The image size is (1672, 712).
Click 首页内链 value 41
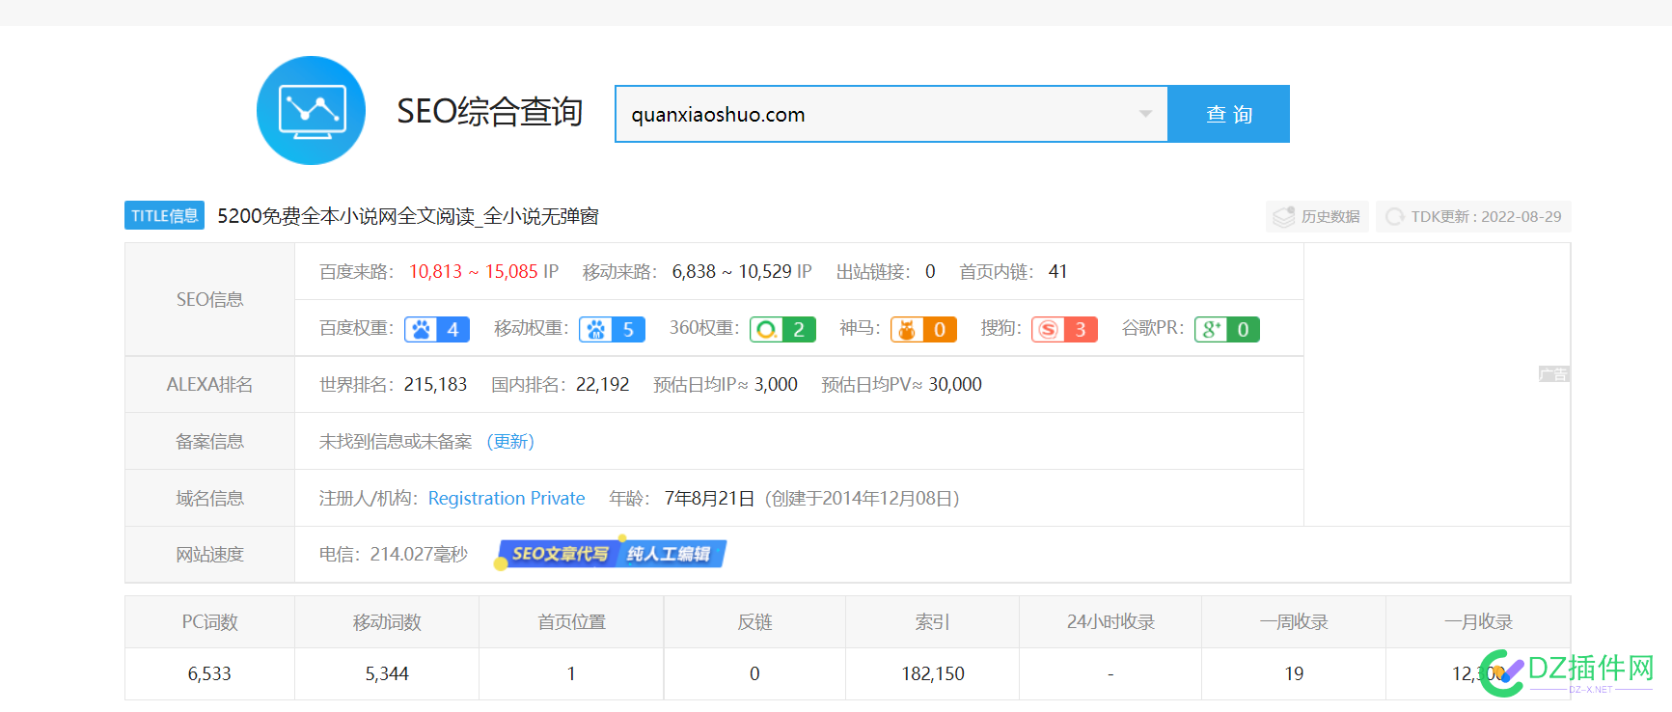(x=1057, y=271)
